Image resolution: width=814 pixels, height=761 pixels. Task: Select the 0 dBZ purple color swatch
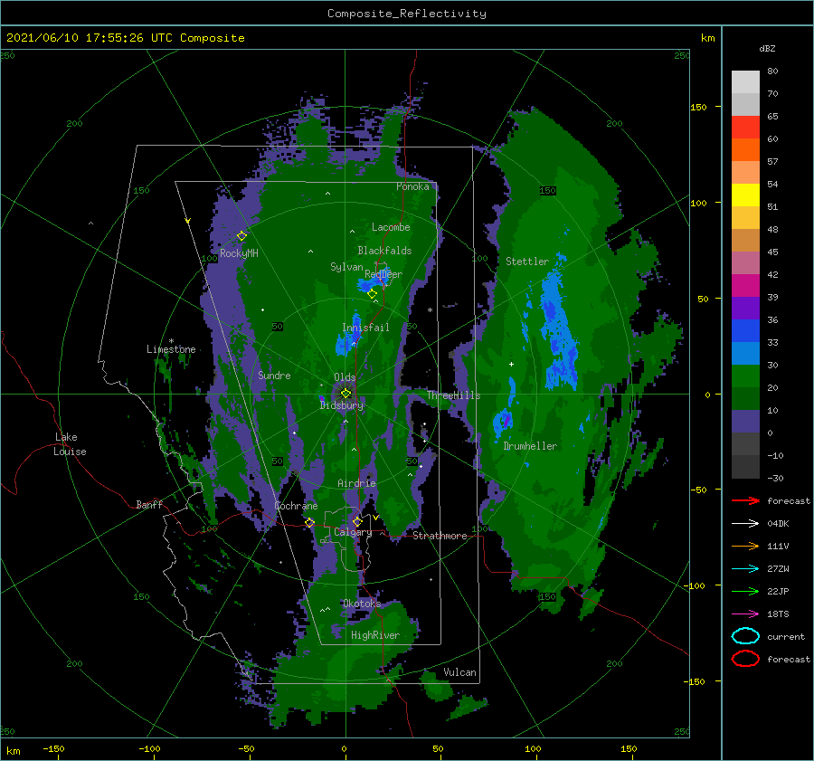(745, 422)
